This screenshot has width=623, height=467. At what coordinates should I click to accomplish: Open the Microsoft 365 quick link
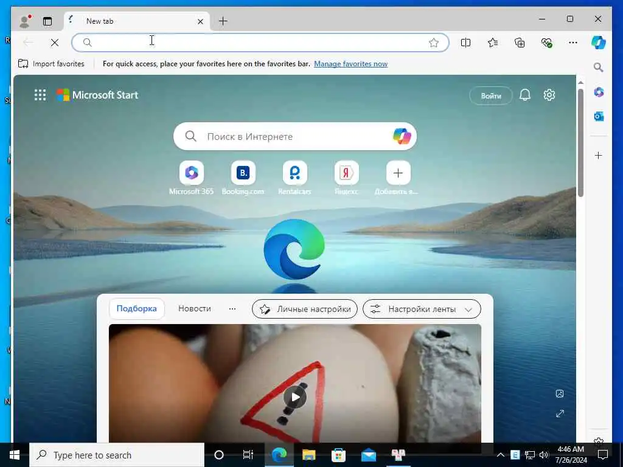192,178
